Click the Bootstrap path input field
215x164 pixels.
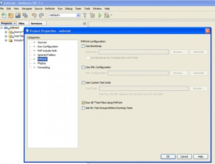134,52
